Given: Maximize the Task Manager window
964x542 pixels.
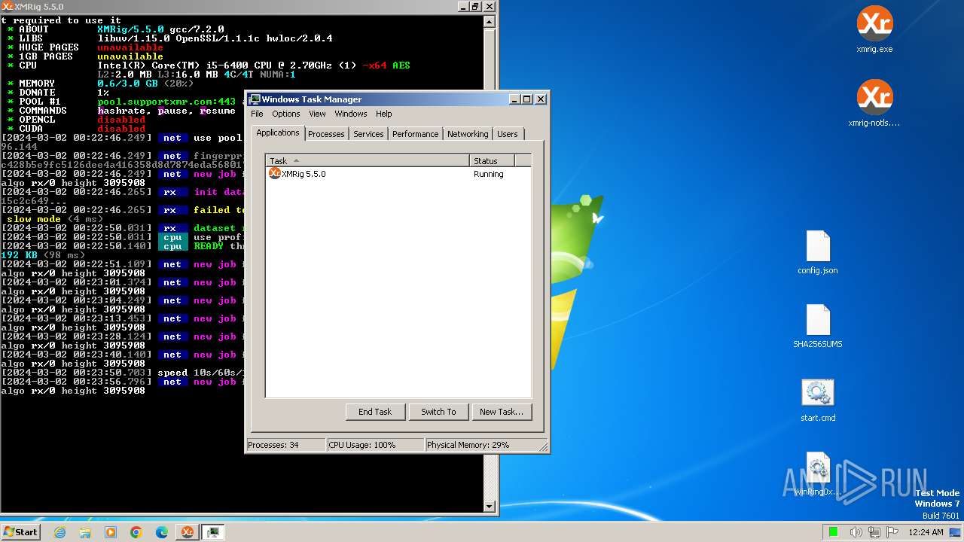Looking at the screenshot, I should (x=527, y=99).
